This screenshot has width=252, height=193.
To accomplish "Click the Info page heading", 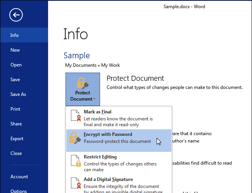I will tap(76, 34).
